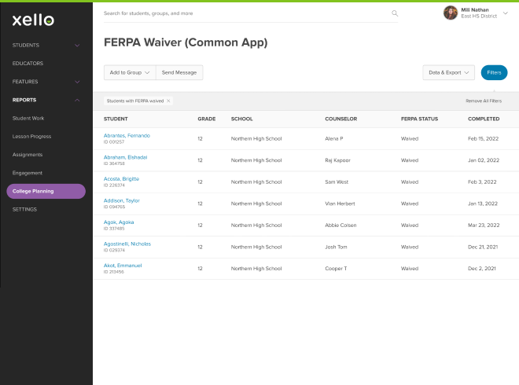Select Lesson Progress in the sidebar
The image size is (519, 385).
tap(31, 136)
